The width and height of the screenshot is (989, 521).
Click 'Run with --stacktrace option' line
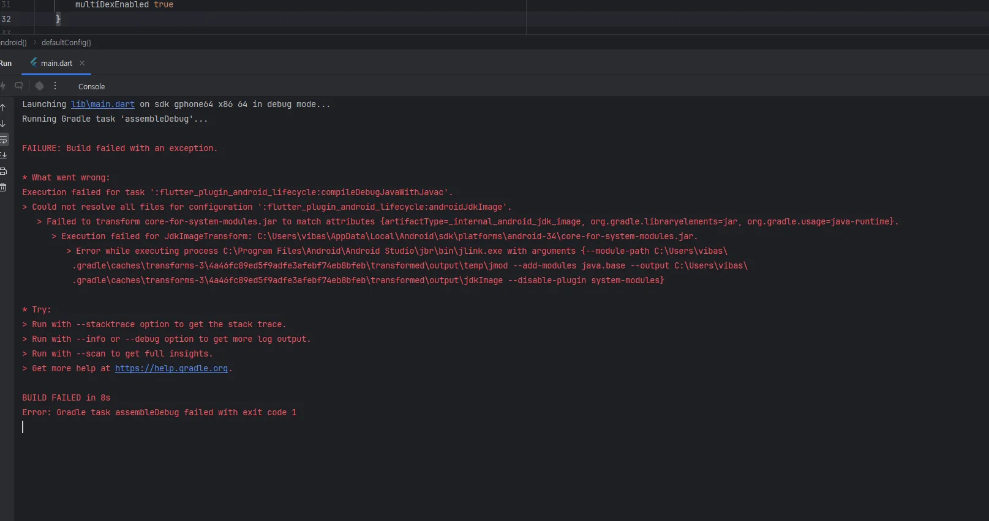pos(154,325)
